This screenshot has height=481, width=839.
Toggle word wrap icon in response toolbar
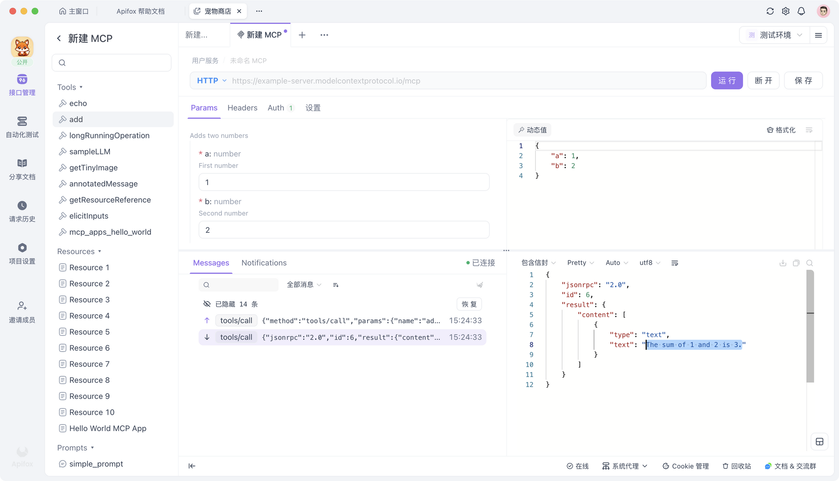(675, 263)
